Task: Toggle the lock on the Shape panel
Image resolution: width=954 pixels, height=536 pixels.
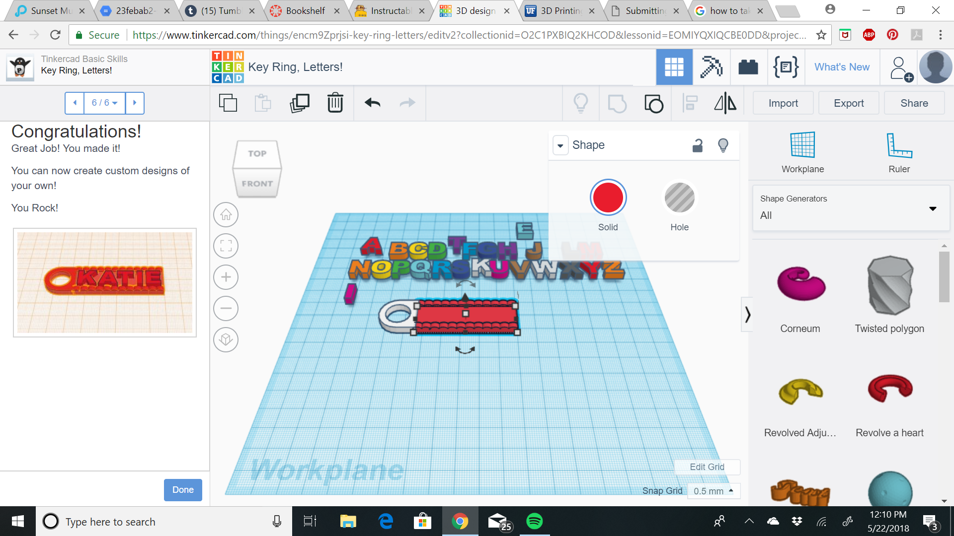Action: [697, 145]
